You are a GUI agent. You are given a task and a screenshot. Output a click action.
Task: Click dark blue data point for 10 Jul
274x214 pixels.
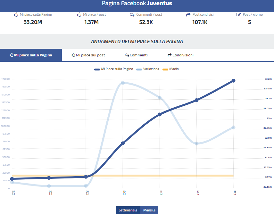click(x=123, y=143)
